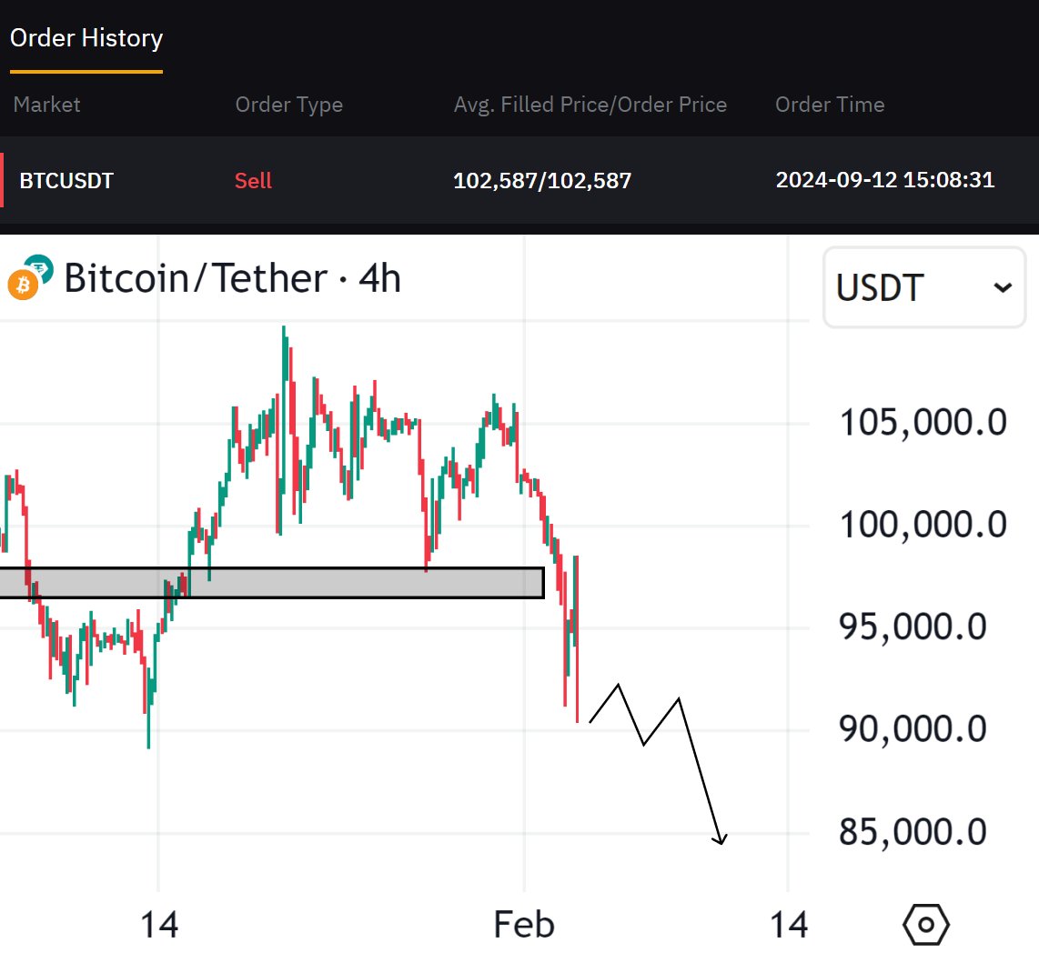Click the Bitcoin/Tether 4h chart title

pos(233,278)
